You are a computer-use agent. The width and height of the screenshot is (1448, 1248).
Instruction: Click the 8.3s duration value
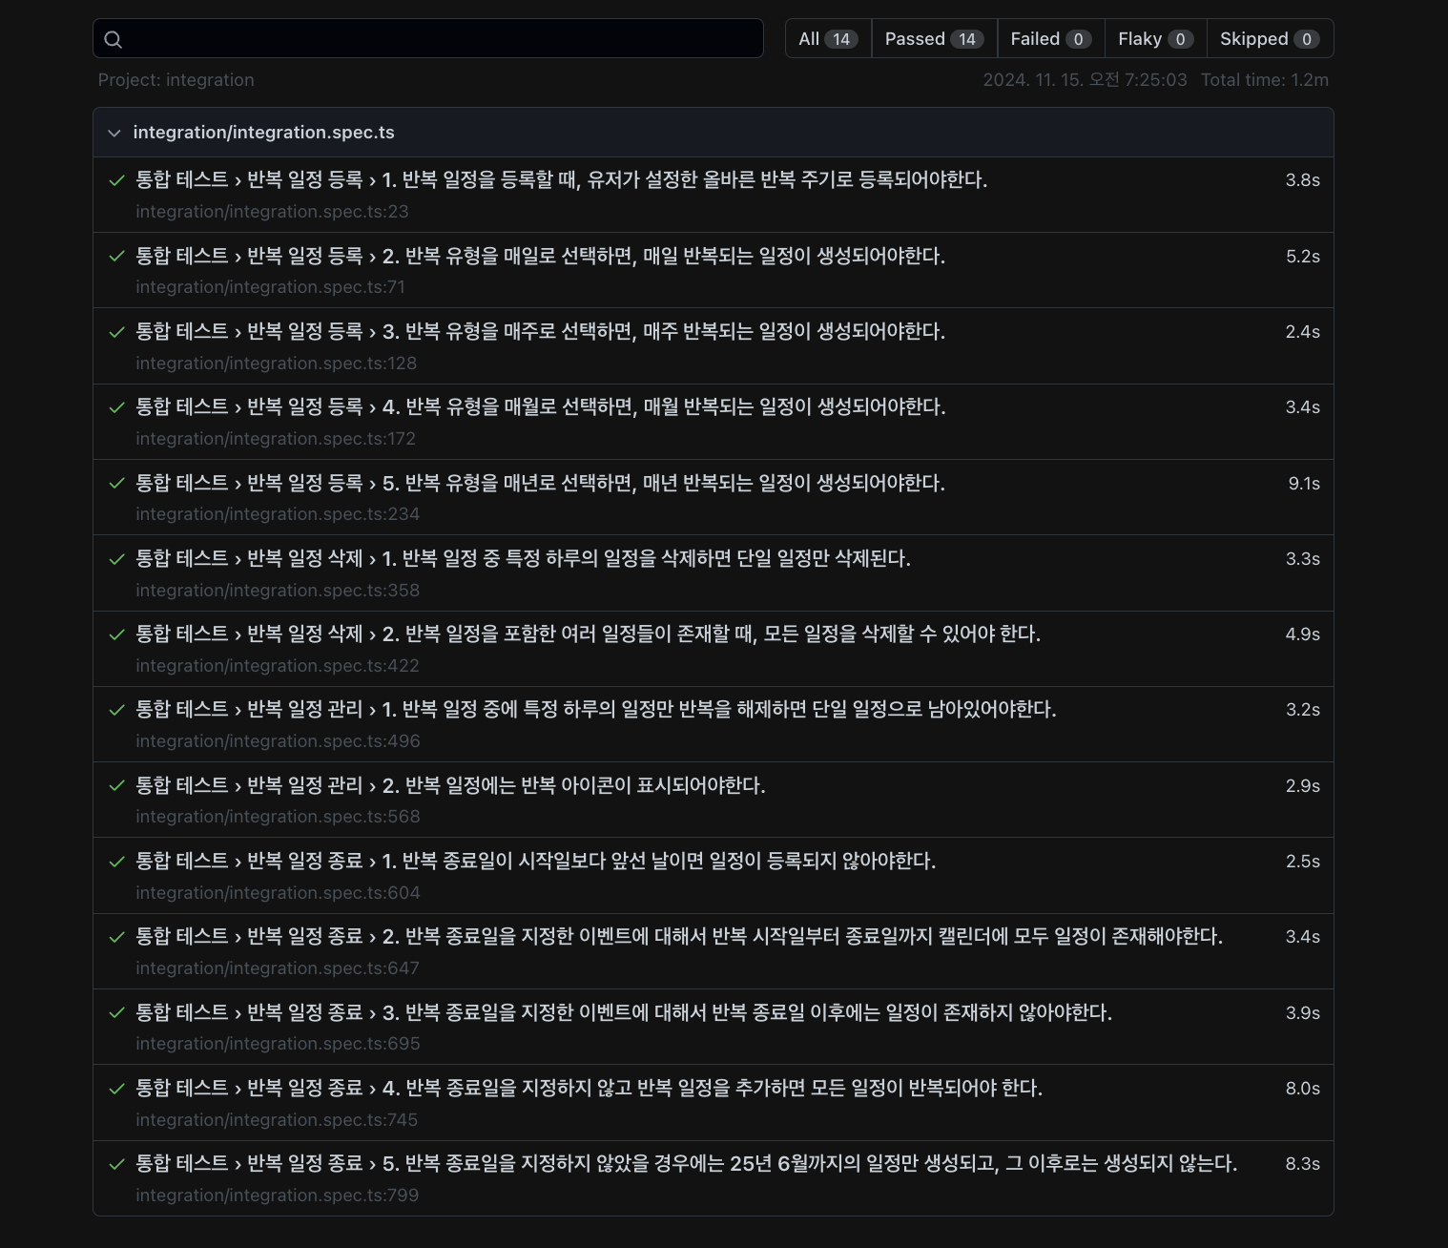coord(1303,1164)
